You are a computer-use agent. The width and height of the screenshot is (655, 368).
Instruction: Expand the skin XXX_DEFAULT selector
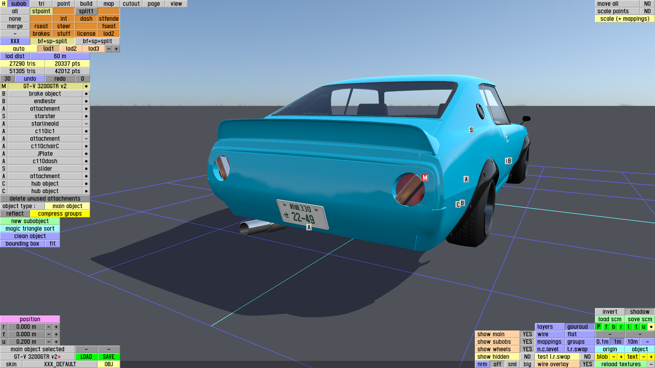pos(60,364)
